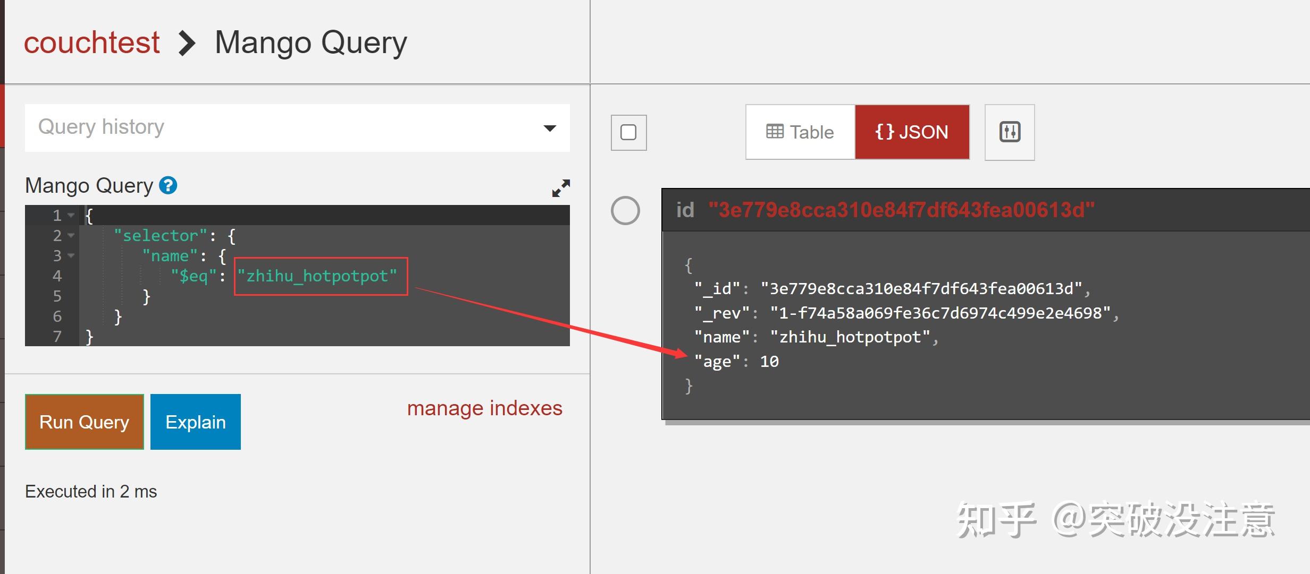
Task: Switch to the JSON view tab
Action: point(912,132)
